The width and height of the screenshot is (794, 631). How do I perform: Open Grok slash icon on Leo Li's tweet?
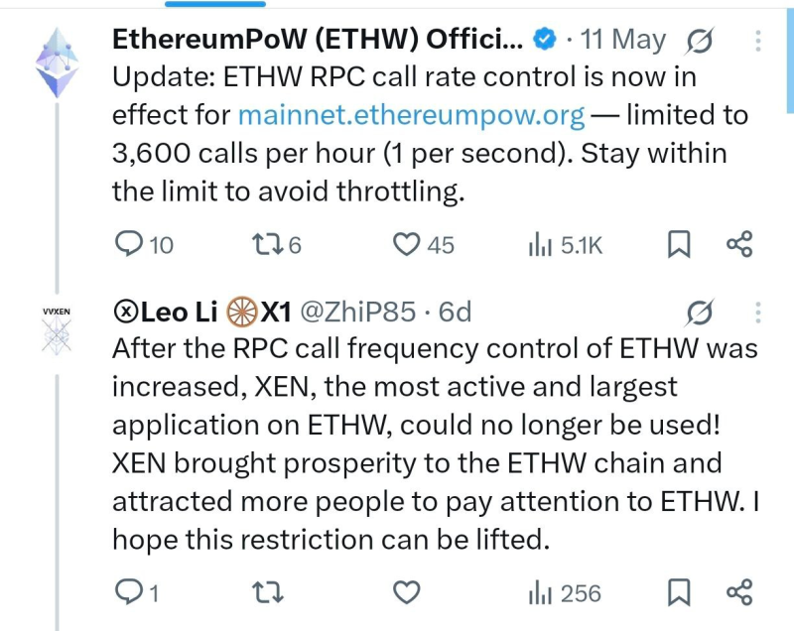point(700,313)
